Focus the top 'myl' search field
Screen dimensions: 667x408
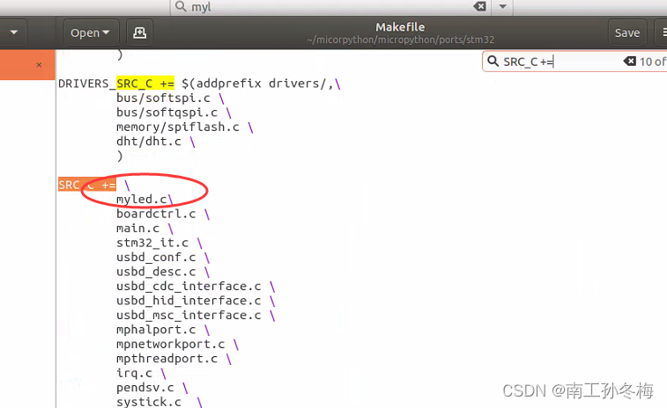(331, 7)
